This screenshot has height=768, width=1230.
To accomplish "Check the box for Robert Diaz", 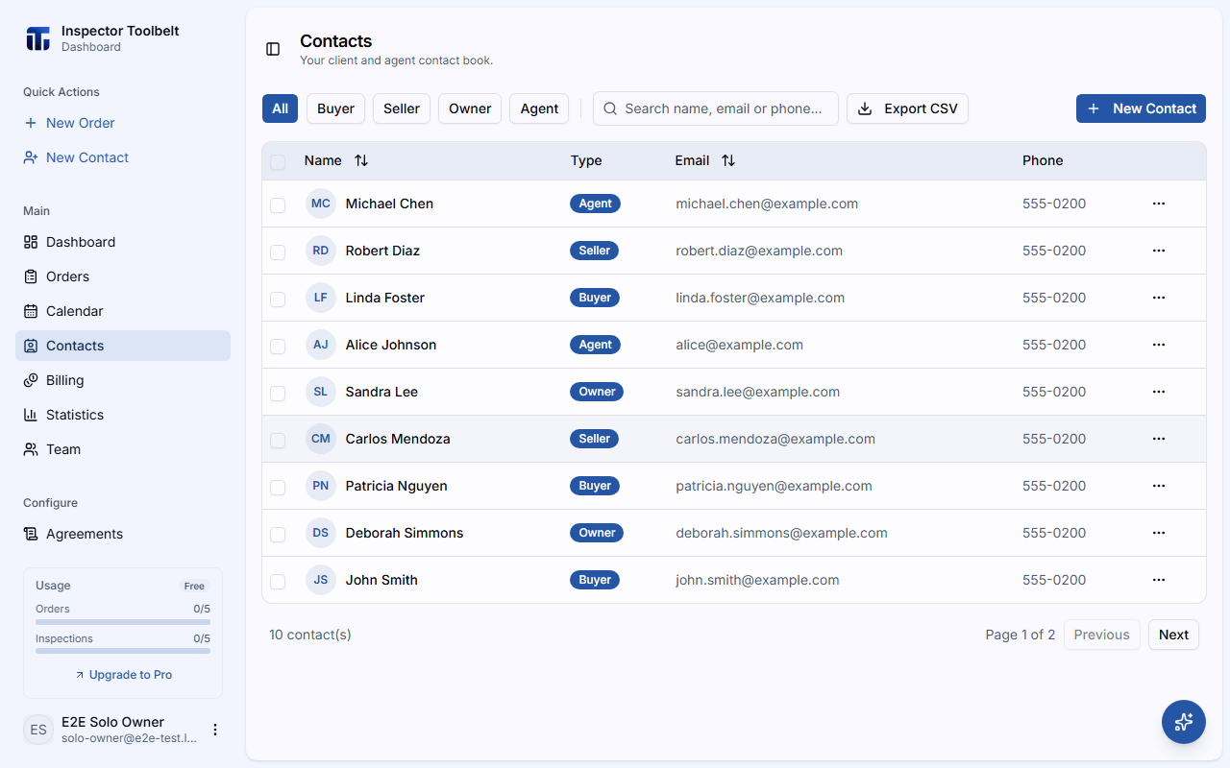I will click(x=278, y=252).
